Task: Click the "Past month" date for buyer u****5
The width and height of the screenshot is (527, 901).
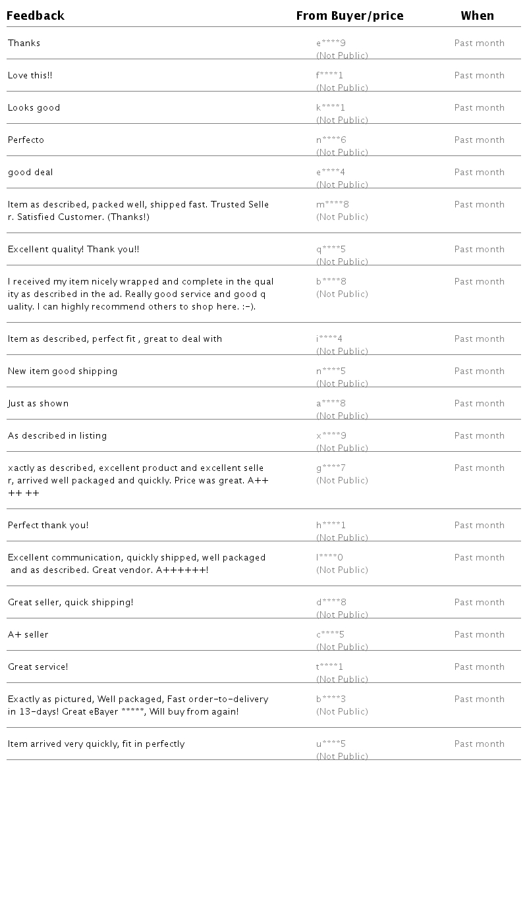Action: [x=480, y=744]
